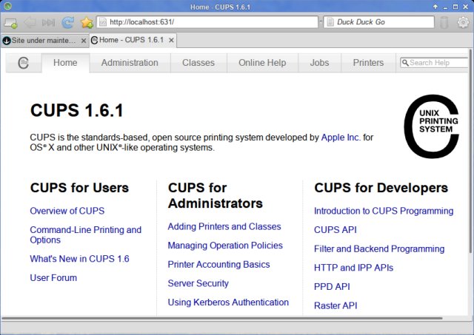This screenshot has height=335, width=474.
Task: Click the trash icon beside the search box
Action: coord(444,22)
